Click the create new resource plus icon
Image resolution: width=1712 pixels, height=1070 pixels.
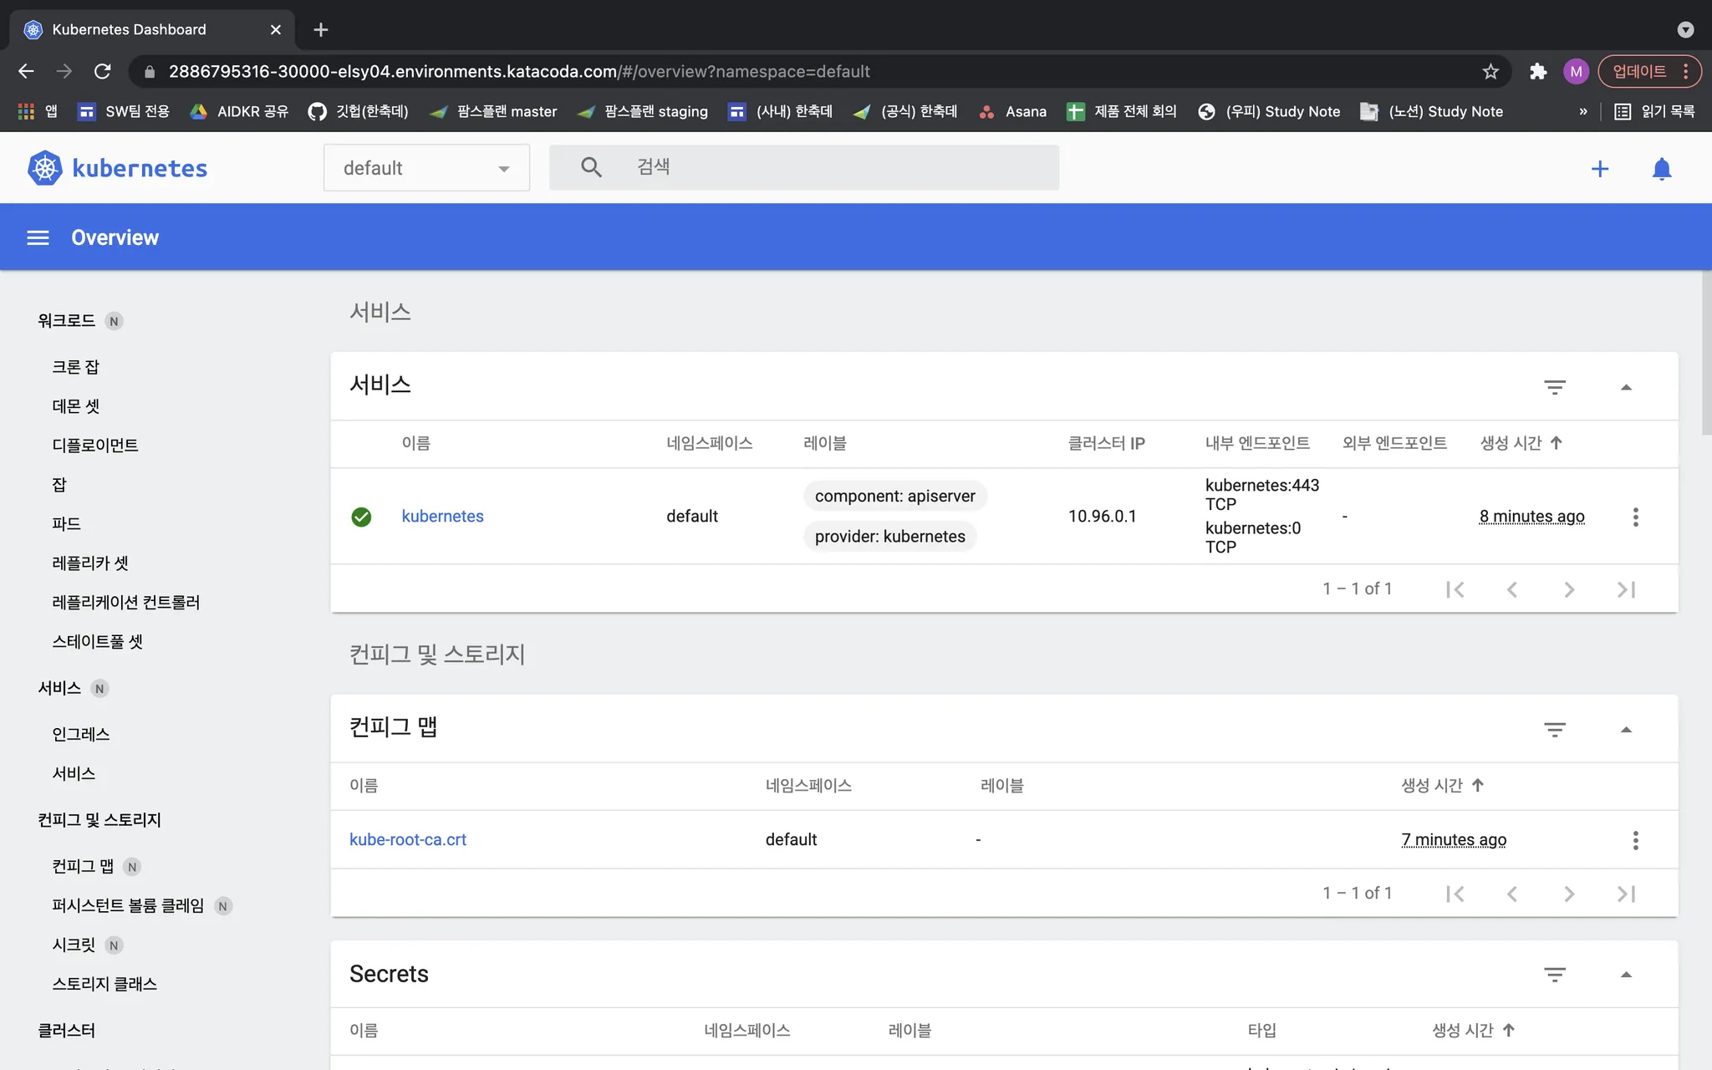(x=1599, y=169)
